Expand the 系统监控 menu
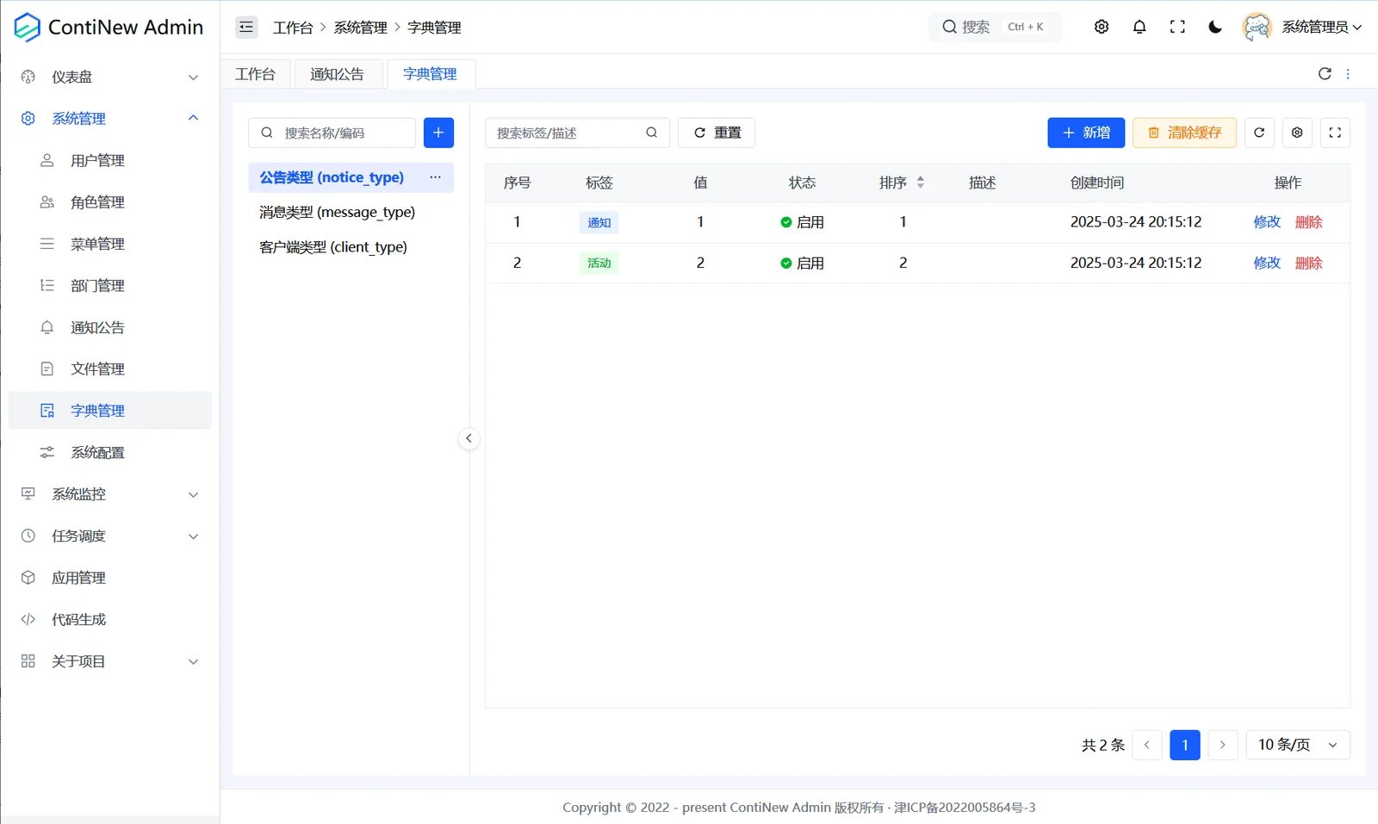This screenshot has width=1378, height=824. click(x=109, y=494)
